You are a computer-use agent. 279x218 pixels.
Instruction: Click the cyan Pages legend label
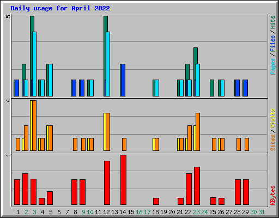pyautogui.click(x=273, y=66)
